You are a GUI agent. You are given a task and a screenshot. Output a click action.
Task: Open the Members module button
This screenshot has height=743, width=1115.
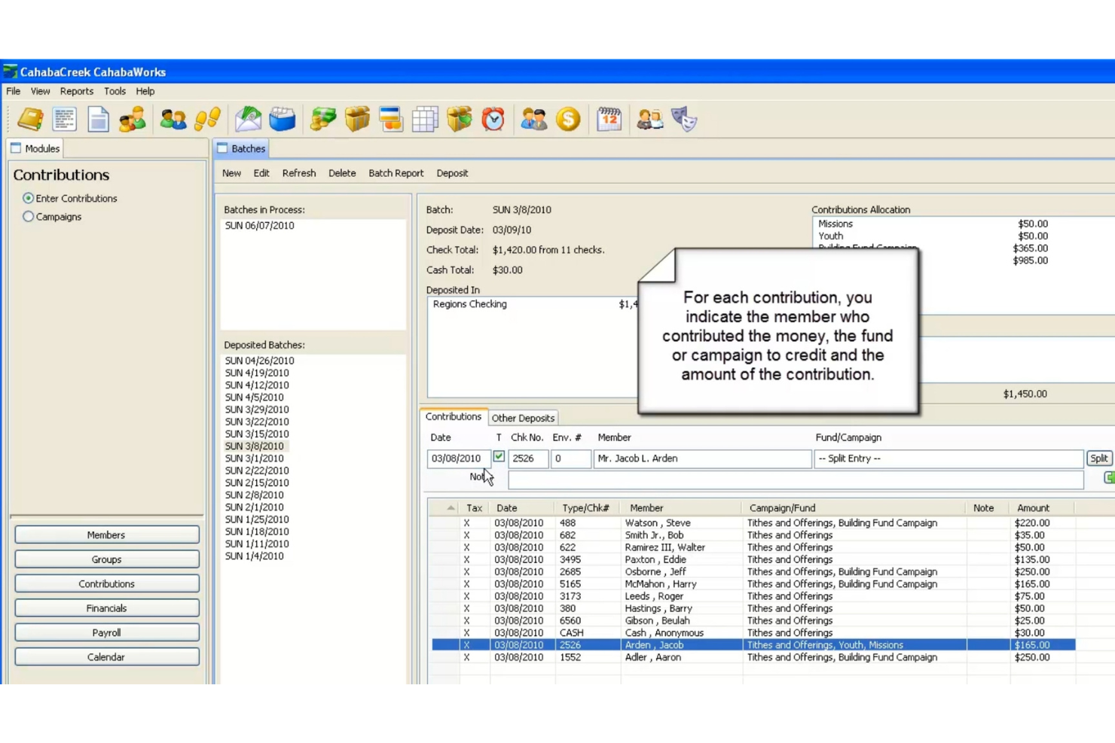point(107,535)
